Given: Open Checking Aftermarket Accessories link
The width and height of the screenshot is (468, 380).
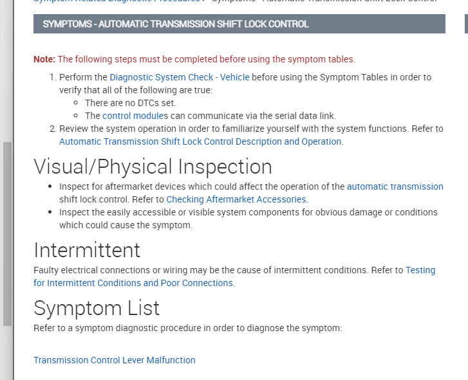Looking at the screenshot, I should (x=236, y=199).
